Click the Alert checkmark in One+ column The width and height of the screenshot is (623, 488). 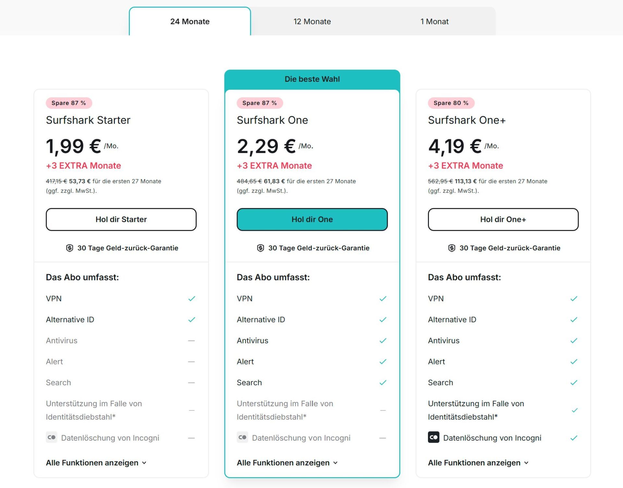pyautogui.click(x=574, y=361)
